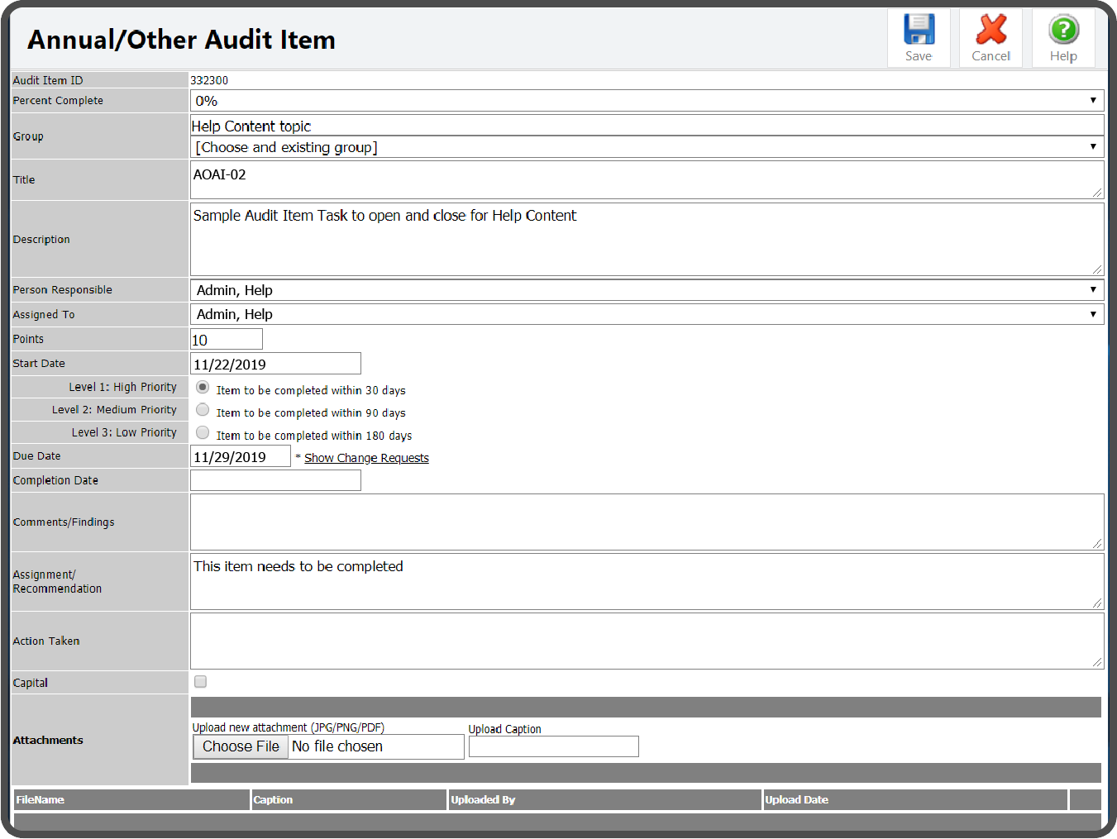Open the Assigned To dropdown
The width and height of the screenshot is (1117, 839).
click(x=647, y=314)
